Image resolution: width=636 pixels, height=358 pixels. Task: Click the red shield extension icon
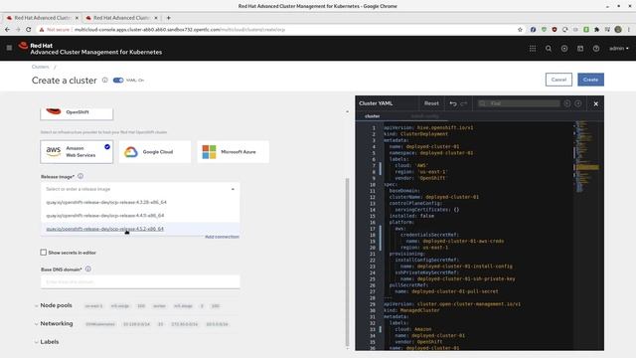click(x=555, y=30)
